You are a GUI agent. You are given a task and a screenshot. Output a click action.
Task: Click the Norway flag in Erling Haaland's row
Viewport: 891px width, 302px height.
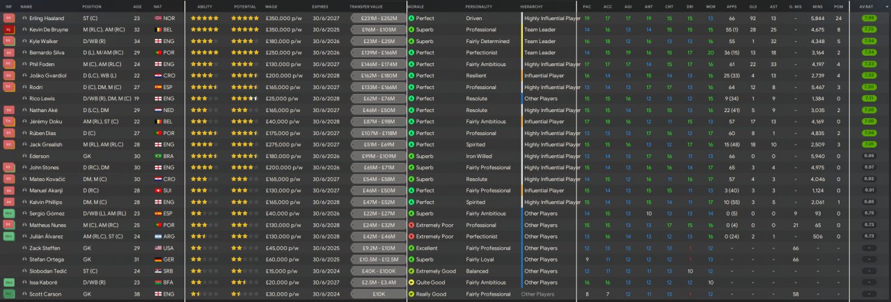[157, 18]
